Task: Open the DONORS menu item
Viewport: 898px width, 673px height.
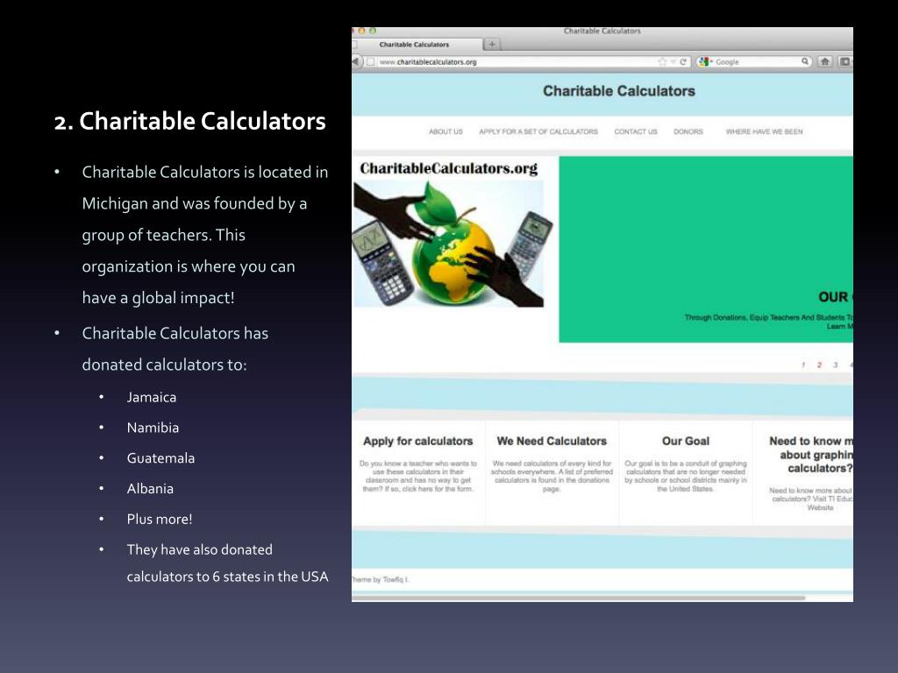Action: click(688, 131)
